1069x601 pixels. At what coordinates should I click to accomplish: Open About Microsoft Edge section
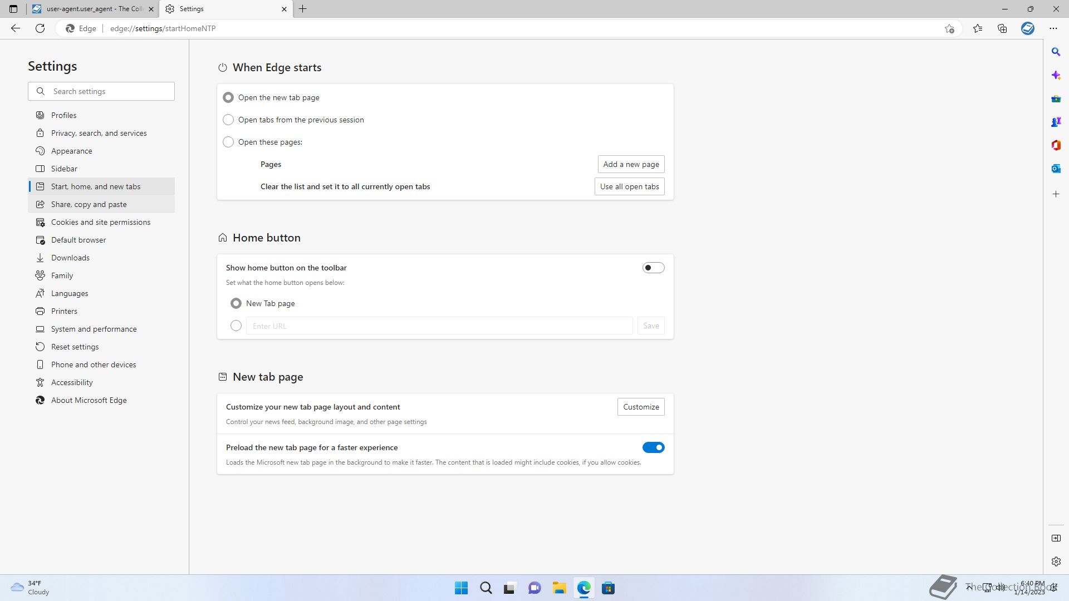coord(101,400)
